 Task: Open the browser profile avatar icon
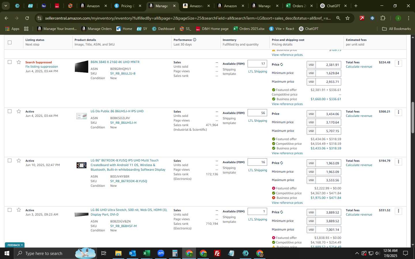(398, 18)
